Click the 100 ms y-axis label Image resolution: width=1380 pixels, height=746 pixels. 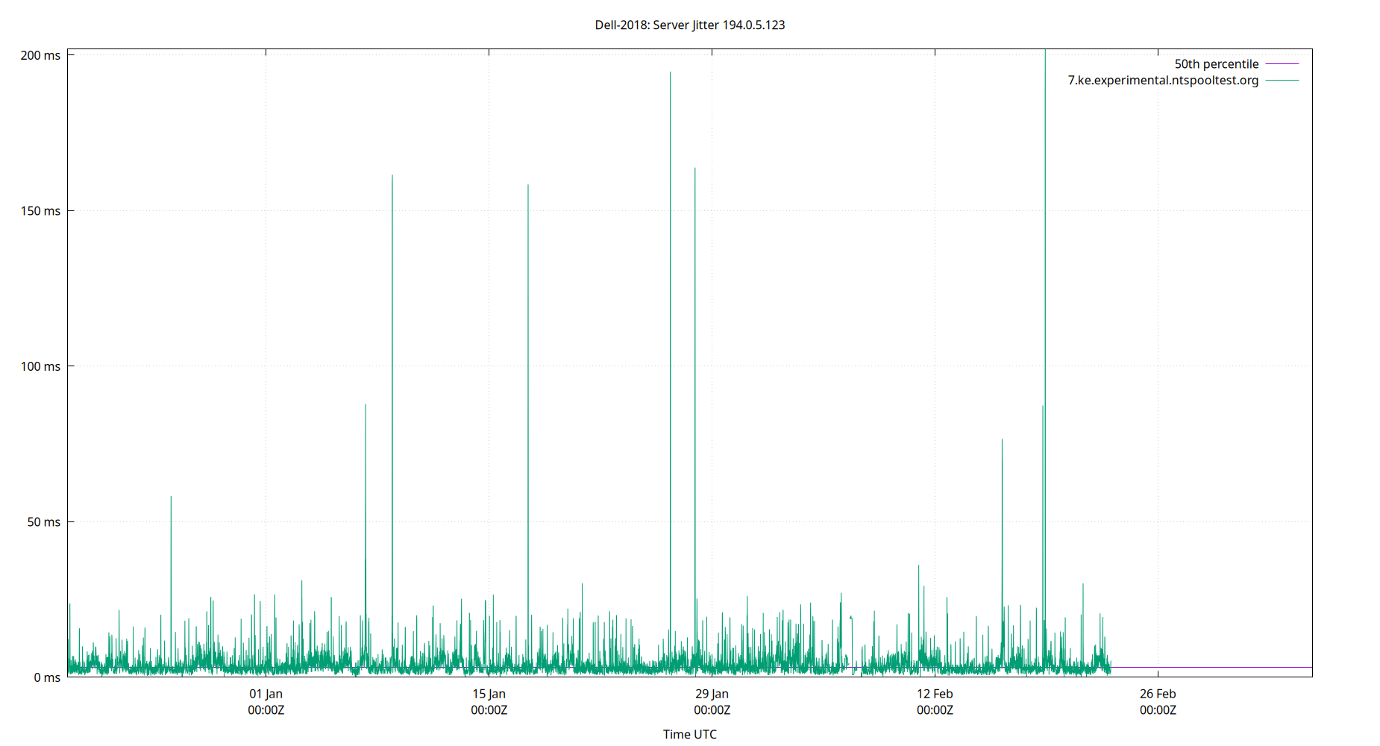coord(43,366)
